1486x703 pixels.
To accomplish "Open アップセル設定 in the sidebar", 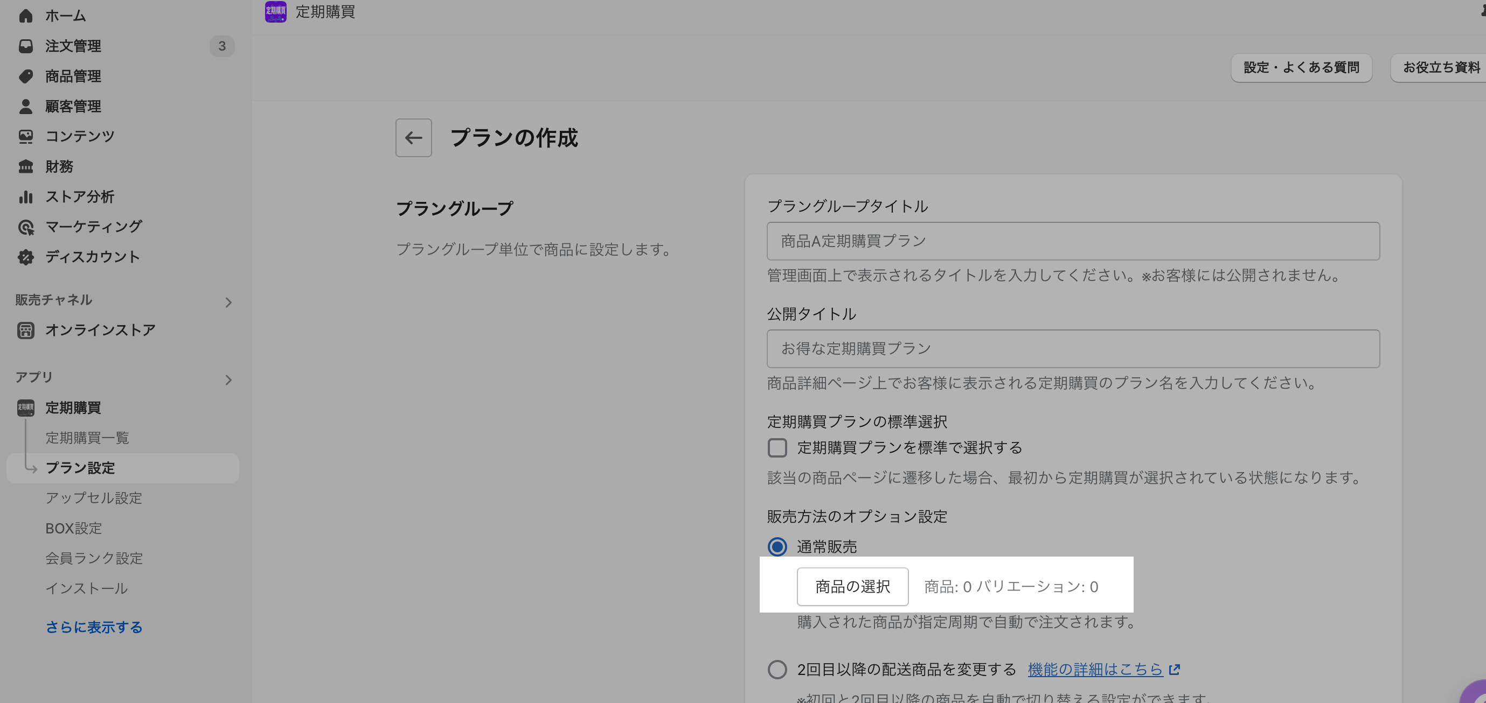I will (x=93, y=498).
